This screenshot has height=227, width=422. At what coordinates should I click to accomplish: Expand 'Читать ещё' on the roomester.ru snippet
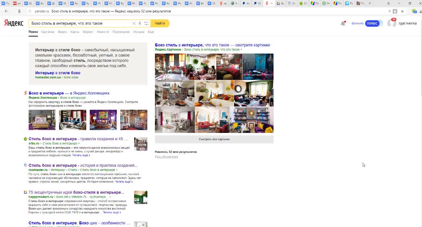coord(124,182)
